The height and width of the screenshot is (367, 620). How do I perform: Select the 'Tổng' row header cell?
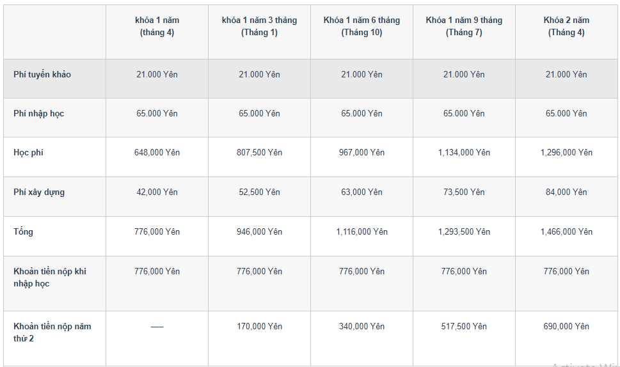click(x=24, y=232)
